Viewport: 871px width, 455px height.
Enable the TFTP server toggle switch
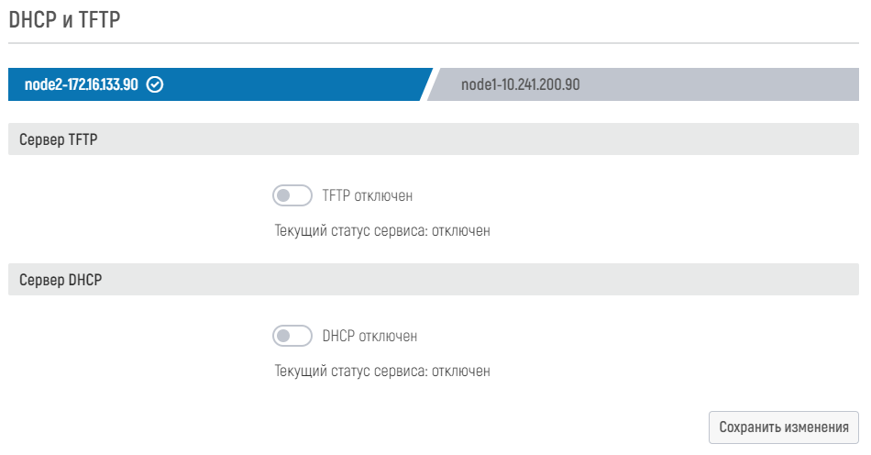point(292,195)
